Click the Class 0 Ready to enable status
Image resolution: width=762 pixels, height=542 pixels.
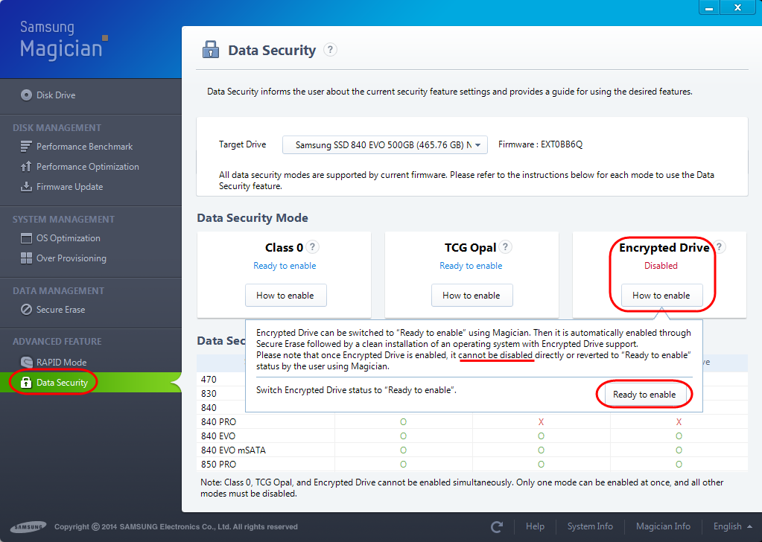tap(285, 266)
